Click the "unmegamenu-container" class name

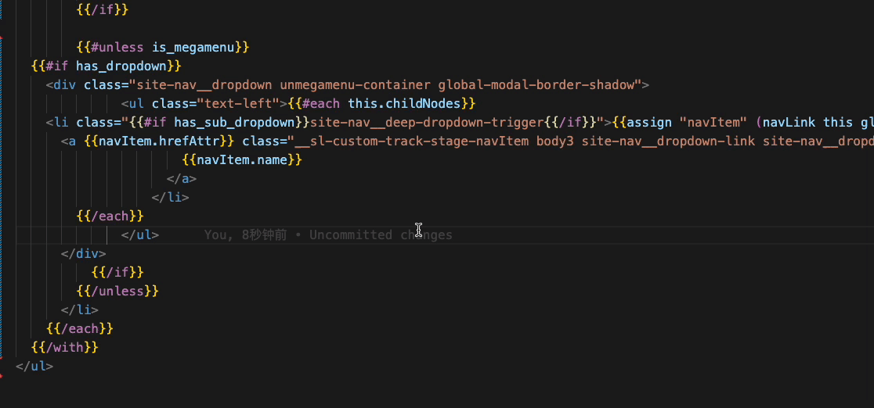(x=355, y=85)
